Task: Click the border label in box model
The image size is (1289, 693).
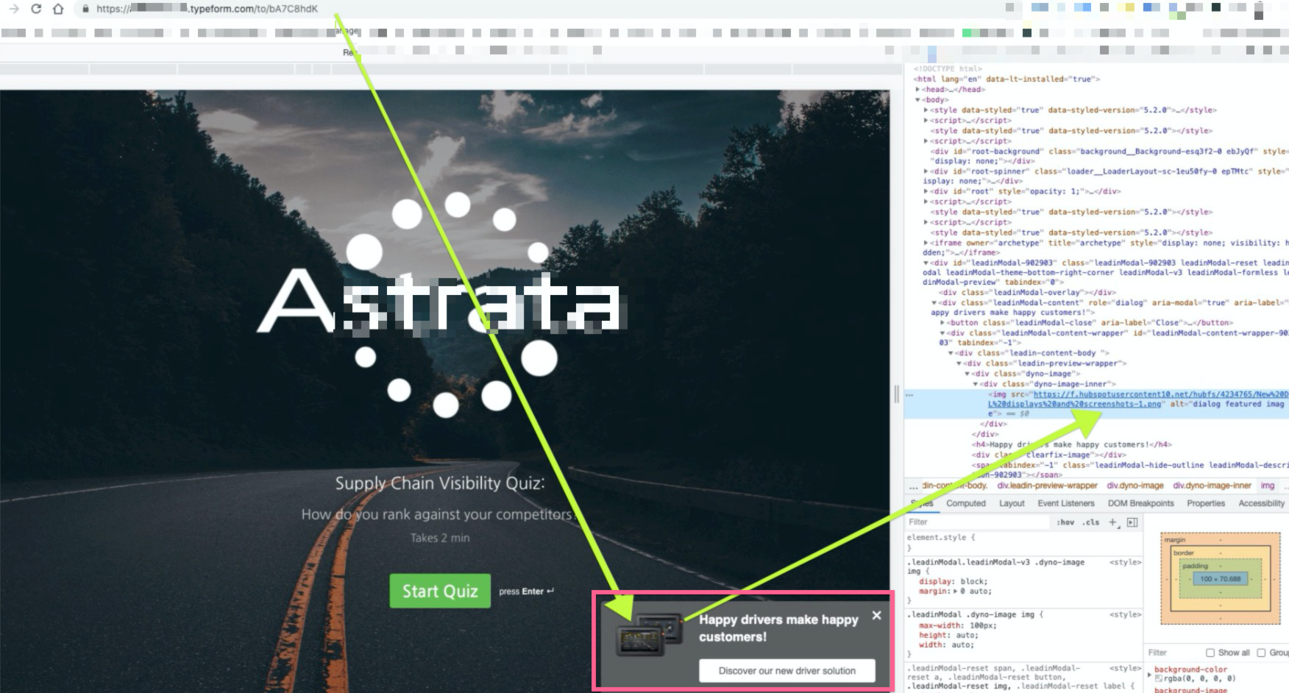Action: (1183, 553)
